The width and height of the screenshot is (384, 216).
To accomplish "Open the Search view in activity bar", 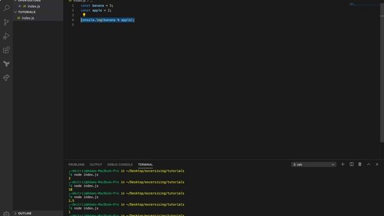I will 7,8.
